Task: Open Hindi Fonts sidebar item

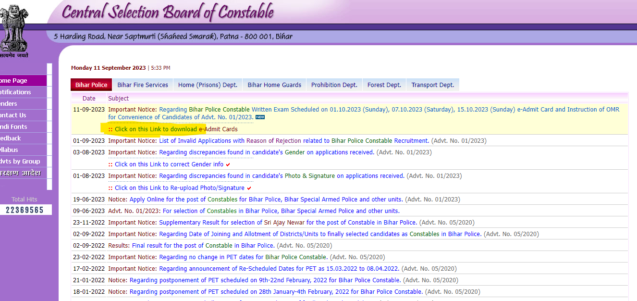Action: click(x=23, y=127)
